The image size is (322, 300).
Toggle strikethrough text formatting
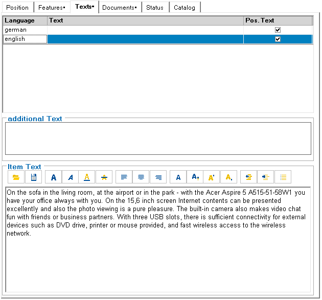click(104, 177)
